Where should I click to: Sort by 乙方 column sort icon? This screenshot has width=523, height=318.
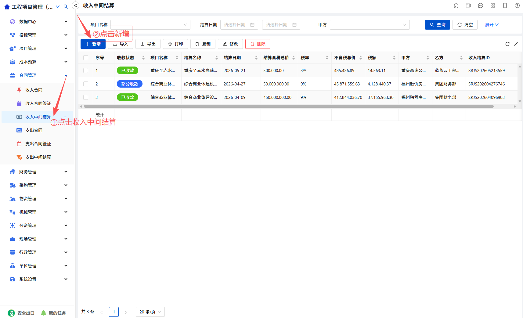click(461, 58)
